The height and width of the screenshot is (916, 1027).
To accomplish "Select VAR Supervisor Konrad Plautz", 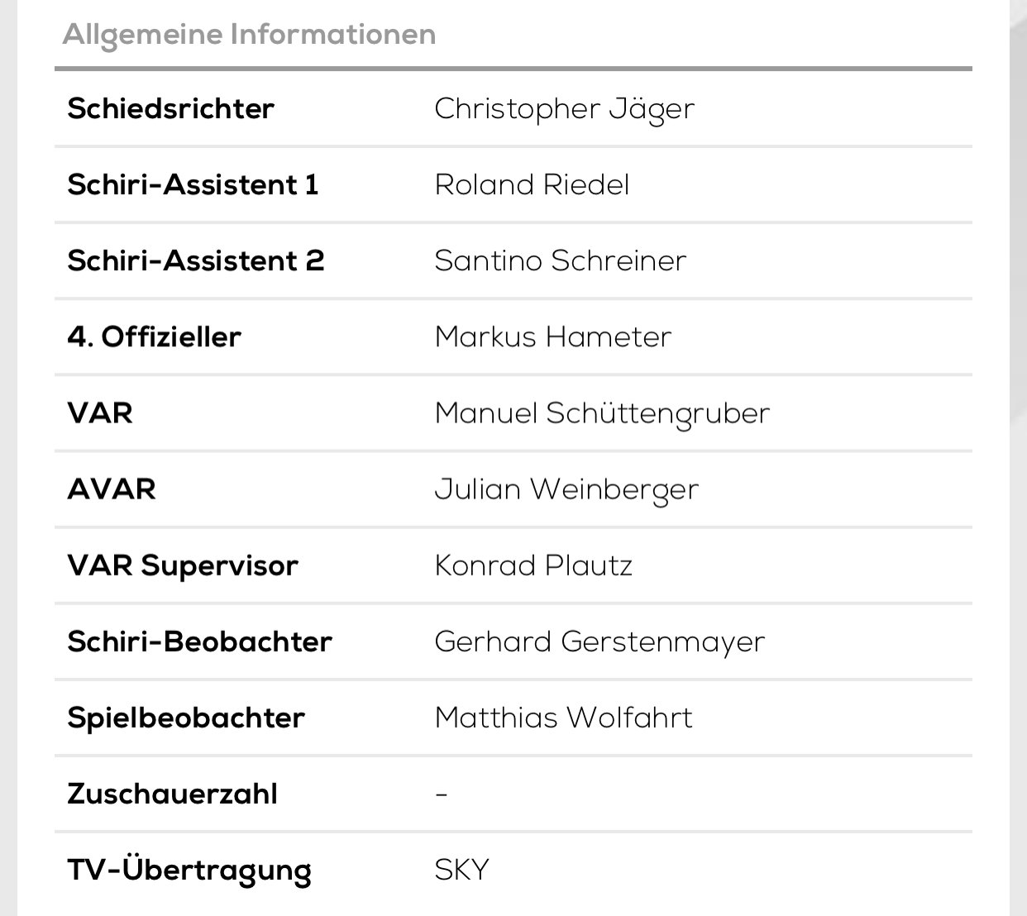I will [x=533, y=565].
